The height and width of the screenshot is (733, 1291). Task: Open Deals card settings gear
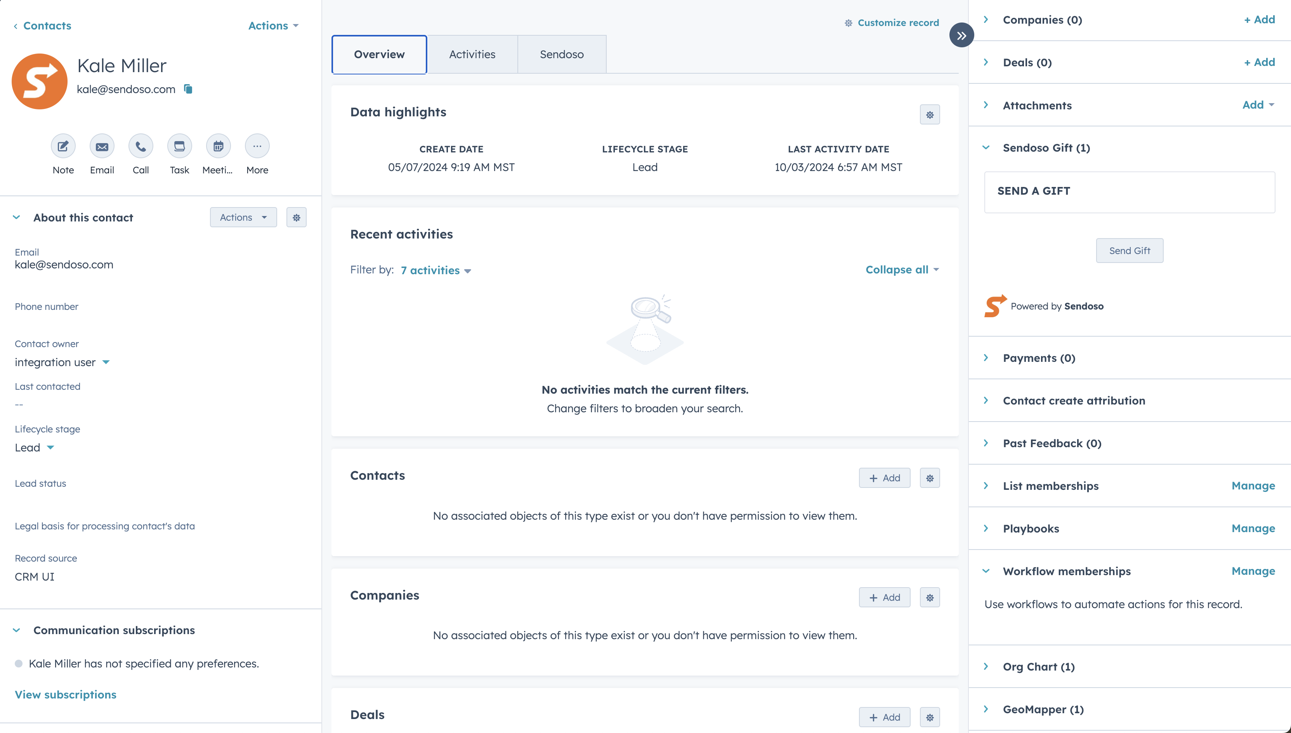pyautogui.click(x=929, y=717)
